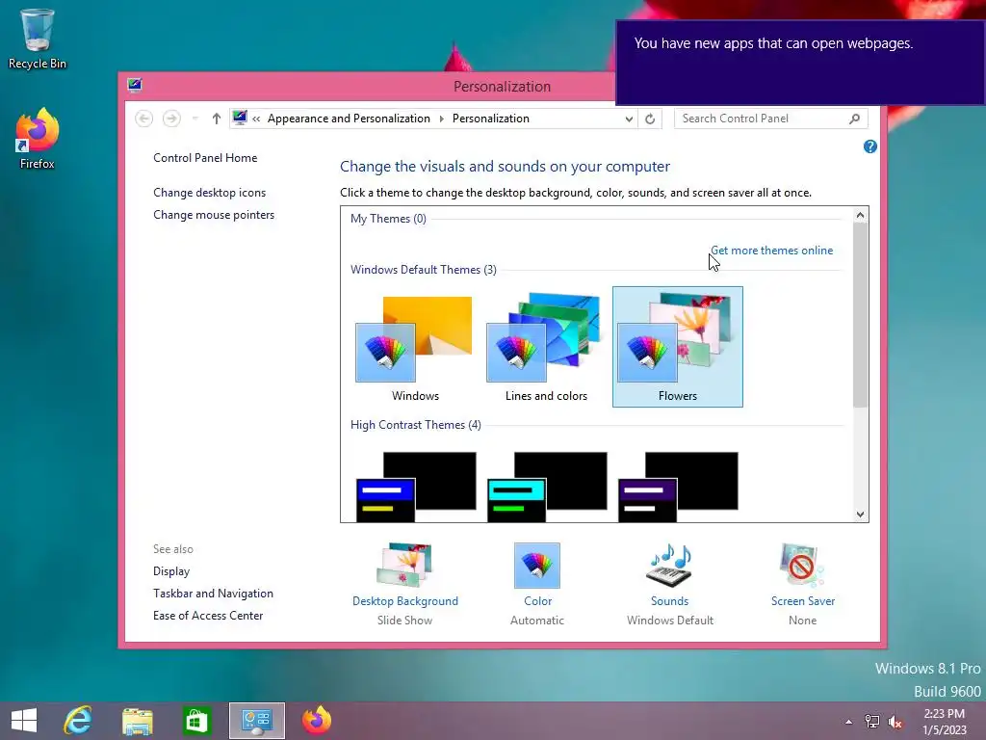The image size is (986, 740).
Task: Click the theme list scroll down arrow
Action: pos(860,515)
